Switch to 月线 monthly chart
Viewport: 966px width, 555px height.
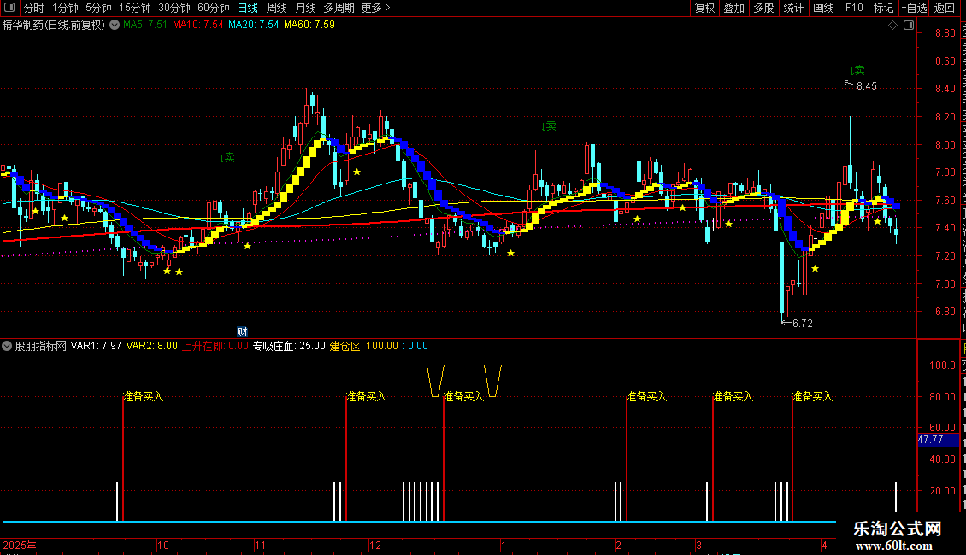305,8
